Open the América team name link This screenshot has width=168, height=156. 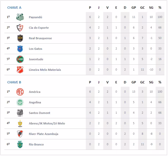coord(35,92)
